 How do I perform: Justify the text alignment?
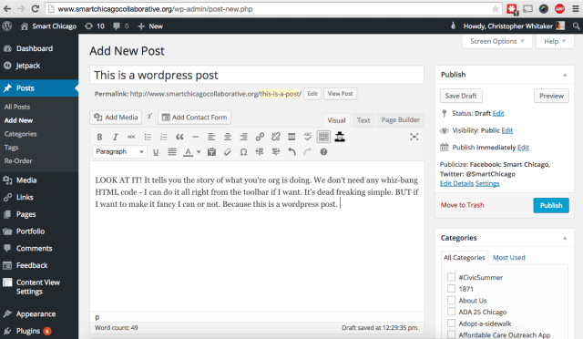[x=172, y=152]
